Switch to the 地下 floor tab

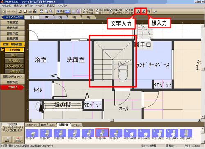[32, 17]
